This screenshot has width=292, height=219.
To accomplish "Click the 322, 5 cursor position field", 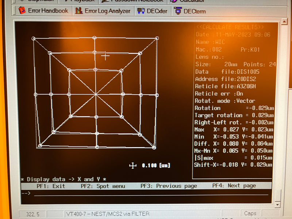I will tap(32, 214).
